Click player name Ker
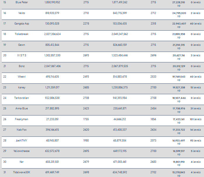 coord(22,162)
